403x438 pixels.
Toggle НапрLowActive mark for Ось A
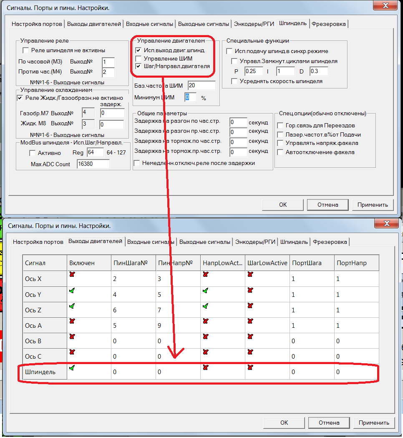(x=206, y=321)
